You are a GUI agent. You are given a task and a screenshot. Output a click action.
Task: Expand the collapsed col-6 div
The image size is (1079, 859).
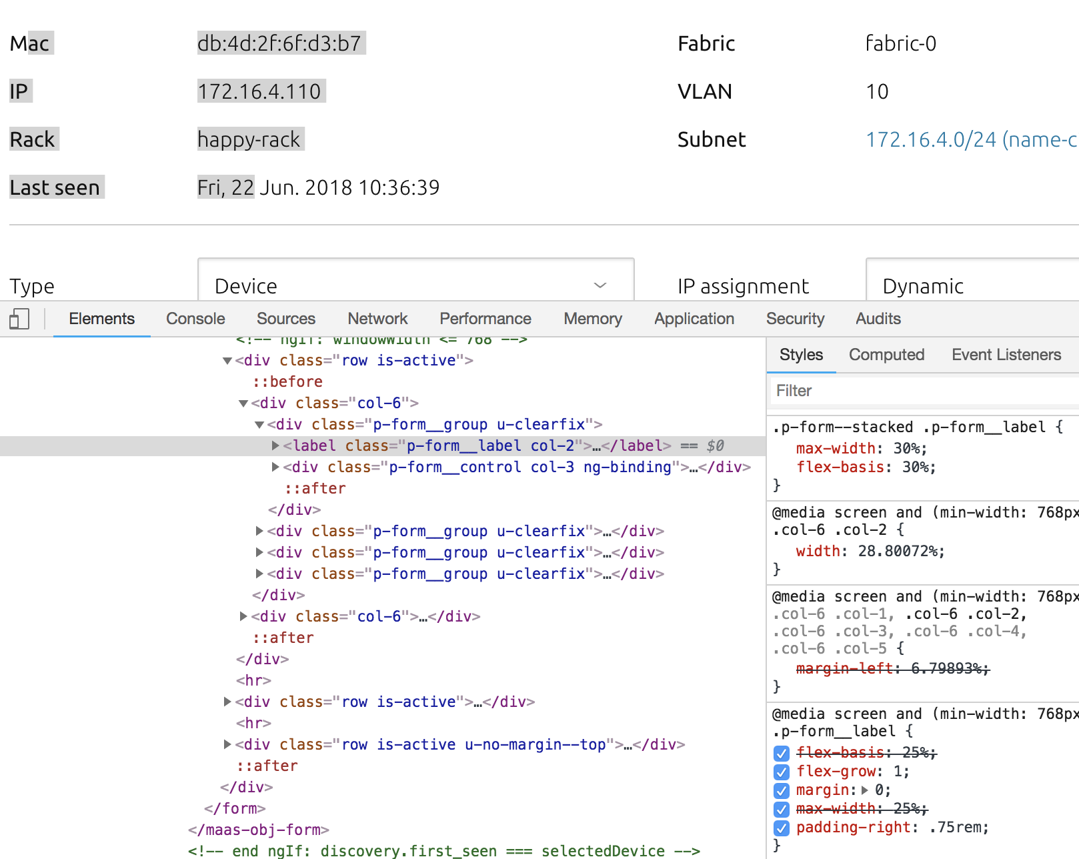[x=243, y=616]
